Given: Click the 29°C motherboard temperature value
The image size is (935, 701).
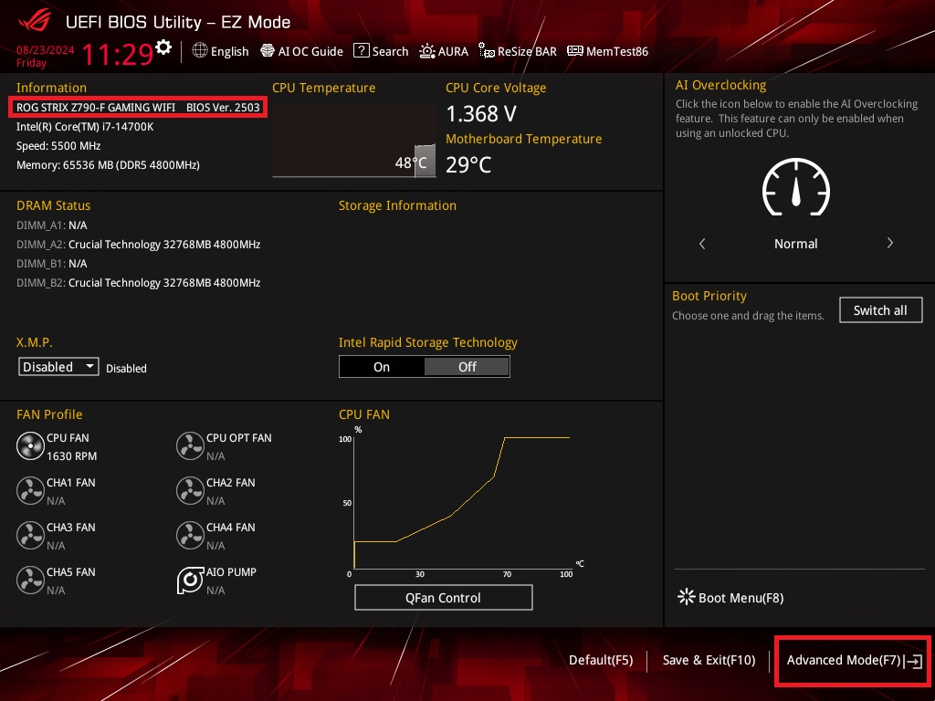Looking at the screenshot, I should (468, 164).
